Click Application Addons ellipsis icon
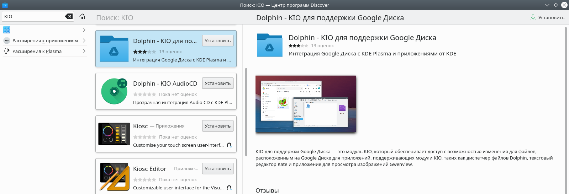 tap(7, 41)
